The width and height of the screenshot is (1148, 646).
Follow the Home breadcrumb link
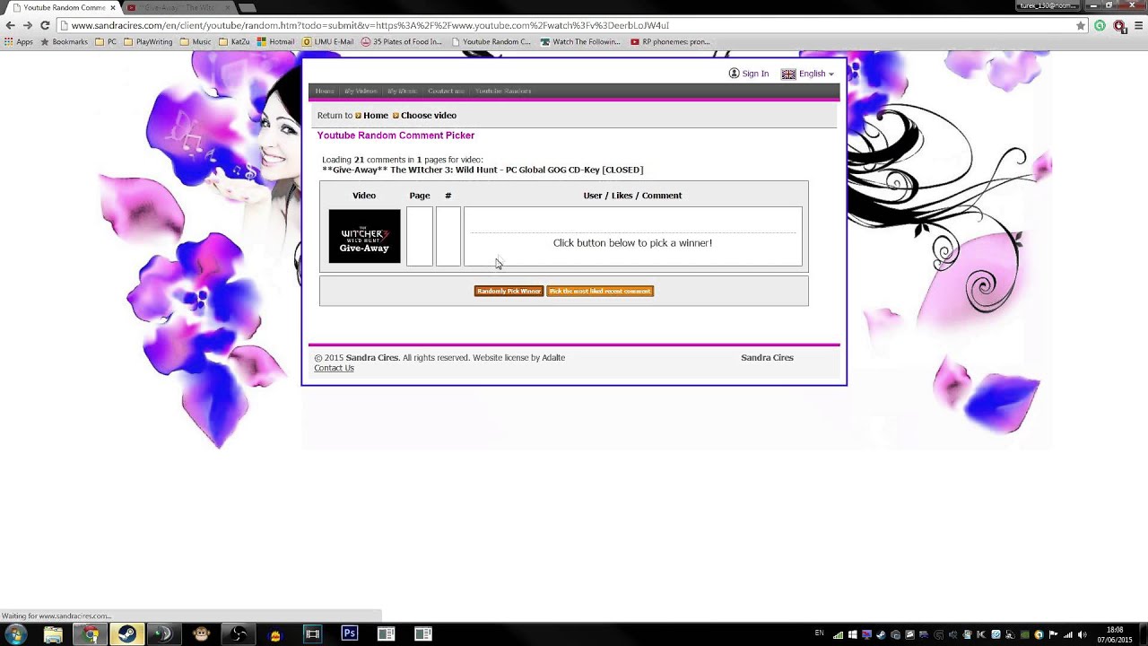375,115
